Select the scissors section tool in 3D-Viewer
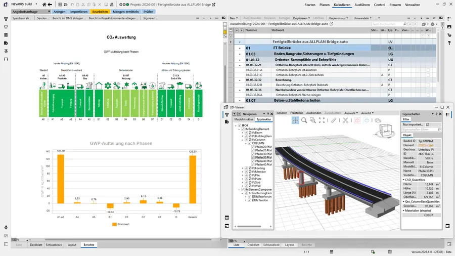The image size is (455, 256). [x=345, y=120]
